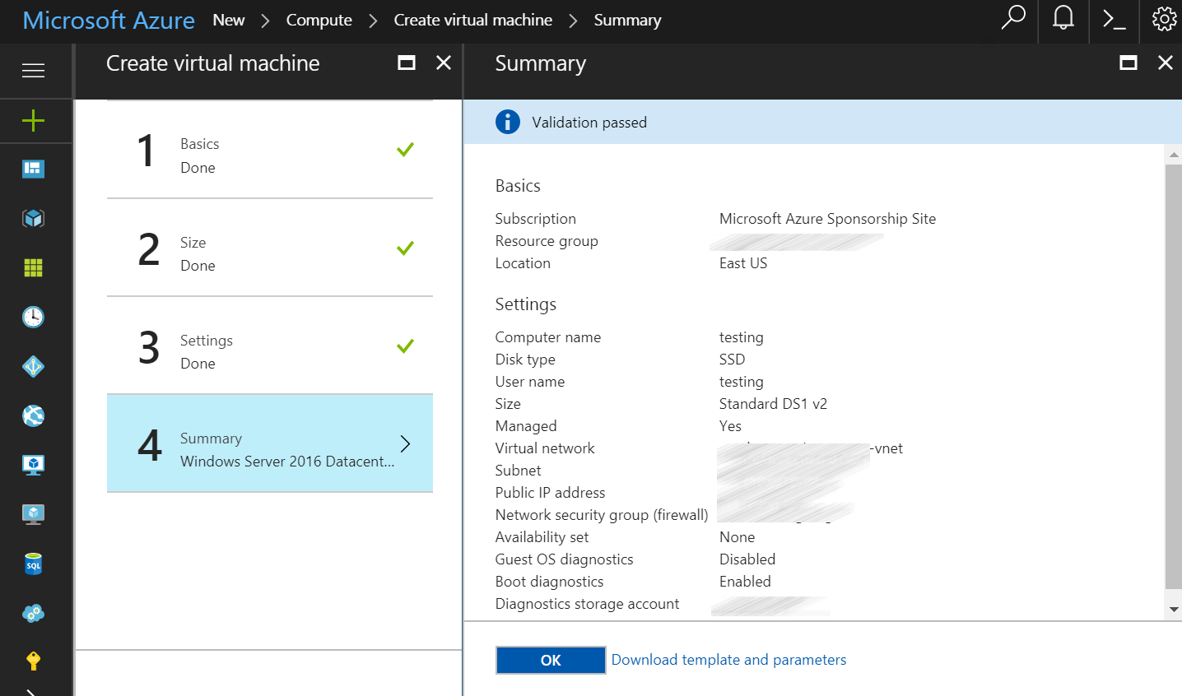Screen dimensions: 1182x696
Task: Open the notifications bell icon
Action: pyautogui.click(x=1063, y=18)
